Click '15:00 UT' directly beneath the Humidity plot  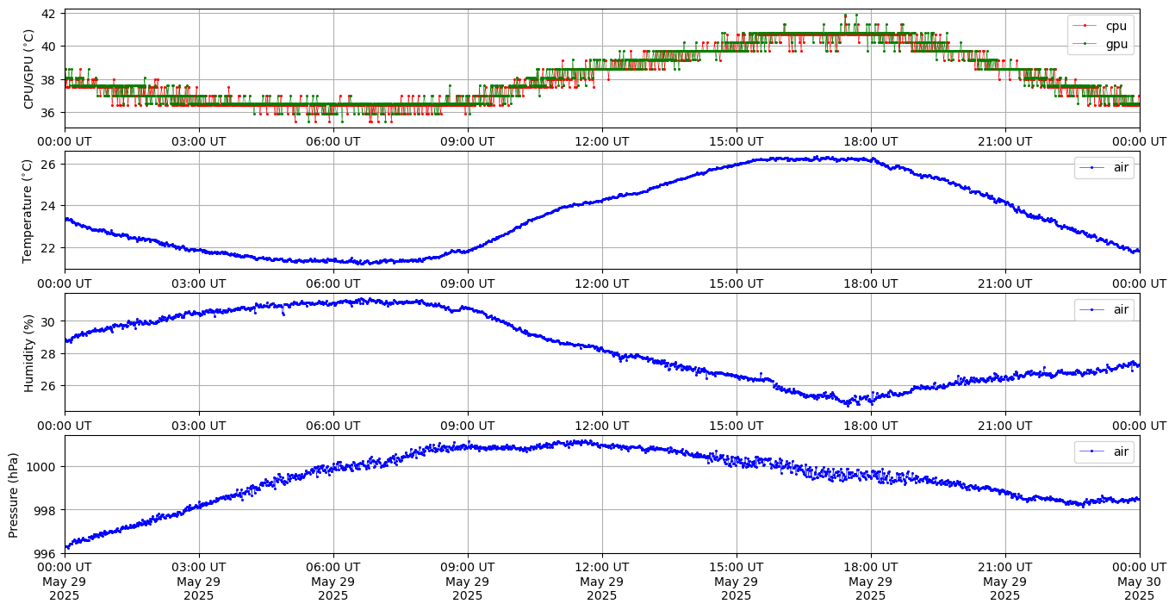tap(737, 426)
